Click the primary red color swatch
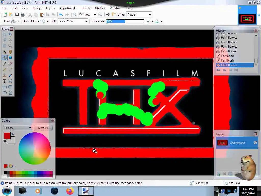The image size is (261, 196). point(7,136)
